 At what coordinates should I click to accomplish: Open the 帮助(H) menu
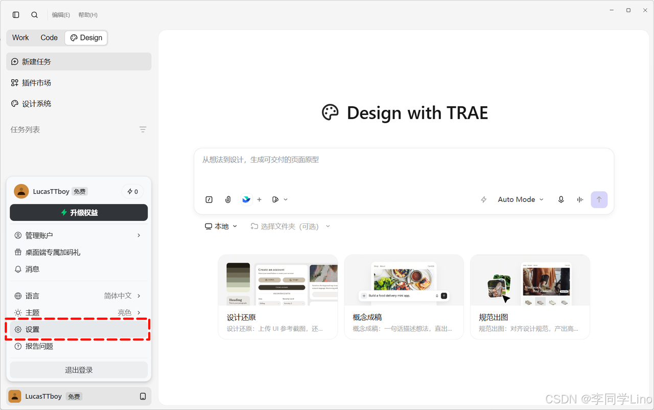(88, 15)
